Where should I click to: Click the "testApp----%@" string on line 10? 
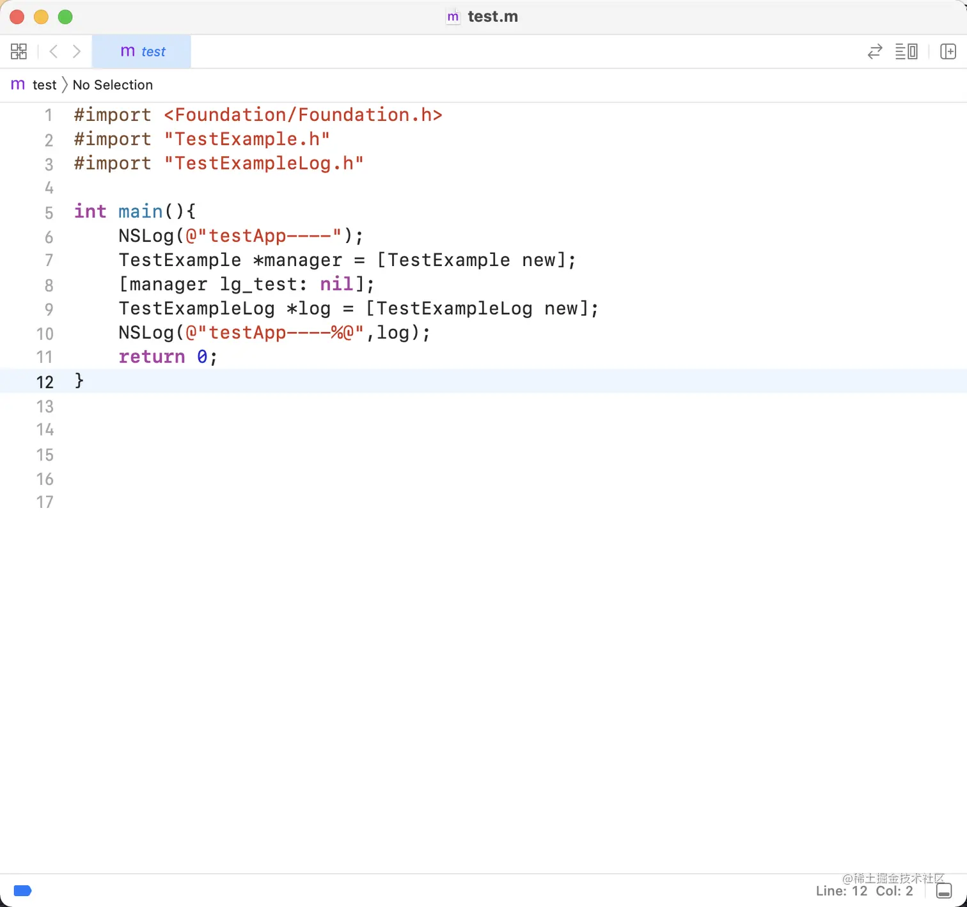(274, 333)
